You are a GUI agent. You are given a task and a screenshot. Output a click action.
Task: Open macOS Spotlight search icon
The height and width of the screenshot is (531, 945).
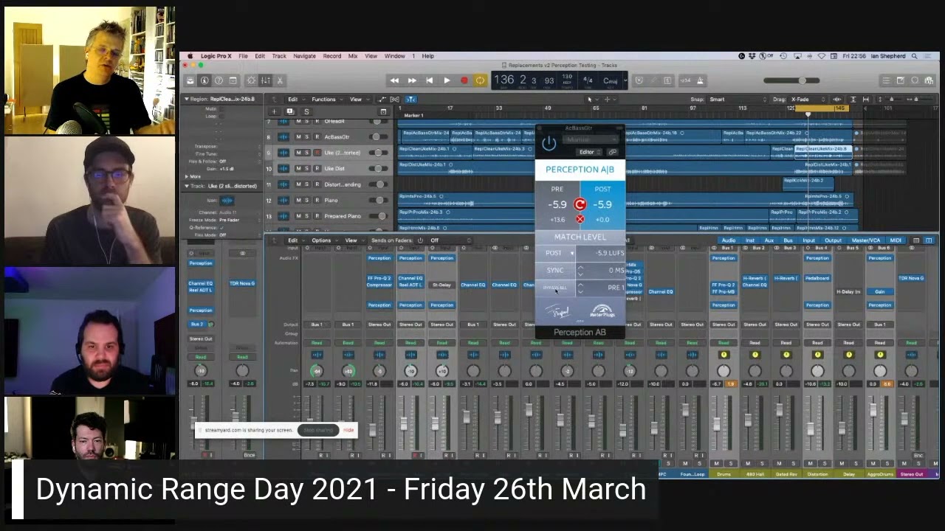[914, 56]
